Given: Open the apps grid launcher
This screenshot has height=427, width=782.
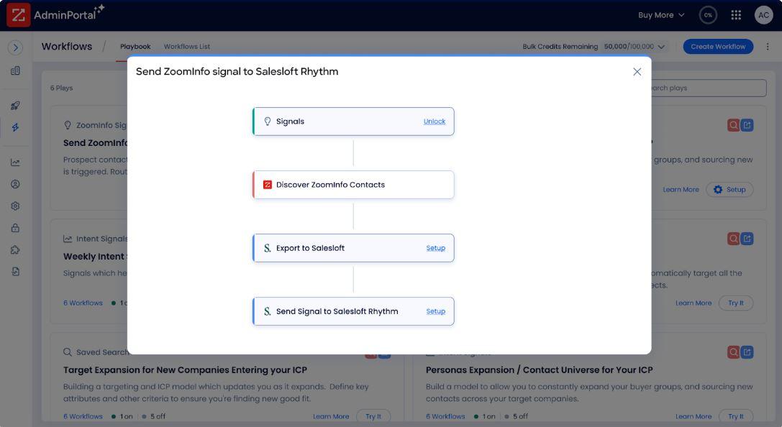Looking at the screenshot, I should (736, 15).
